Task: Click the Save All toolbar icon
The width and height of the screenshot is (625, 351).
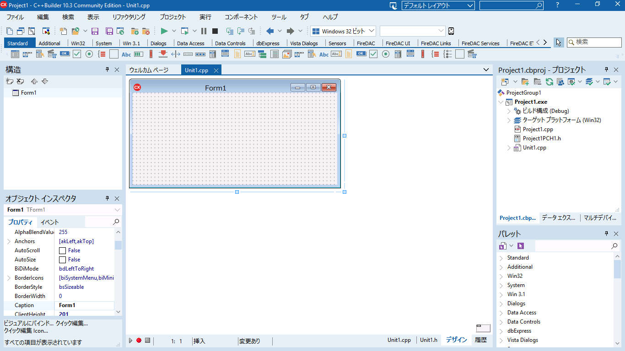Action: [109, 31]
